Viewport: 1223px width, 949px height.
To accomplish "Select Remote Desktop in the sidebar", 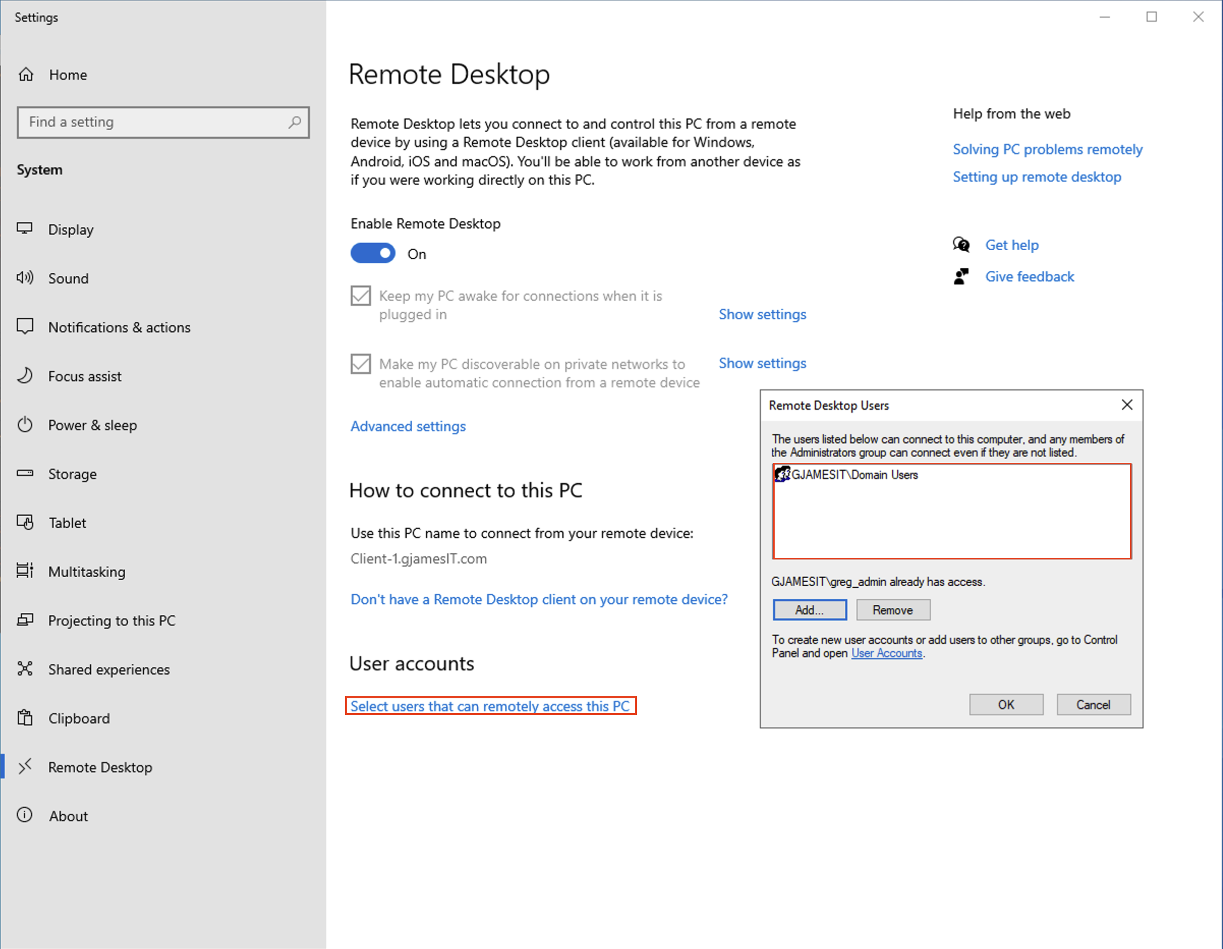I will [x=100, y=767].
